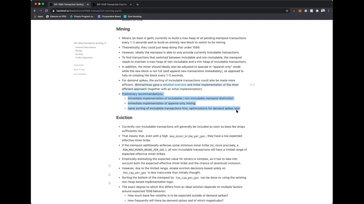364x204 pixels.
Task: Click the @minaminao mention text
Action: [x=143, y=85]
